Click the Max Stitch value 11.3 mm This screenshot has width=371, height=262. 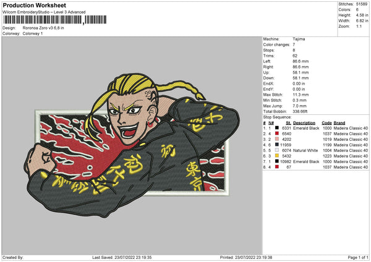click(x=301, y=95)
